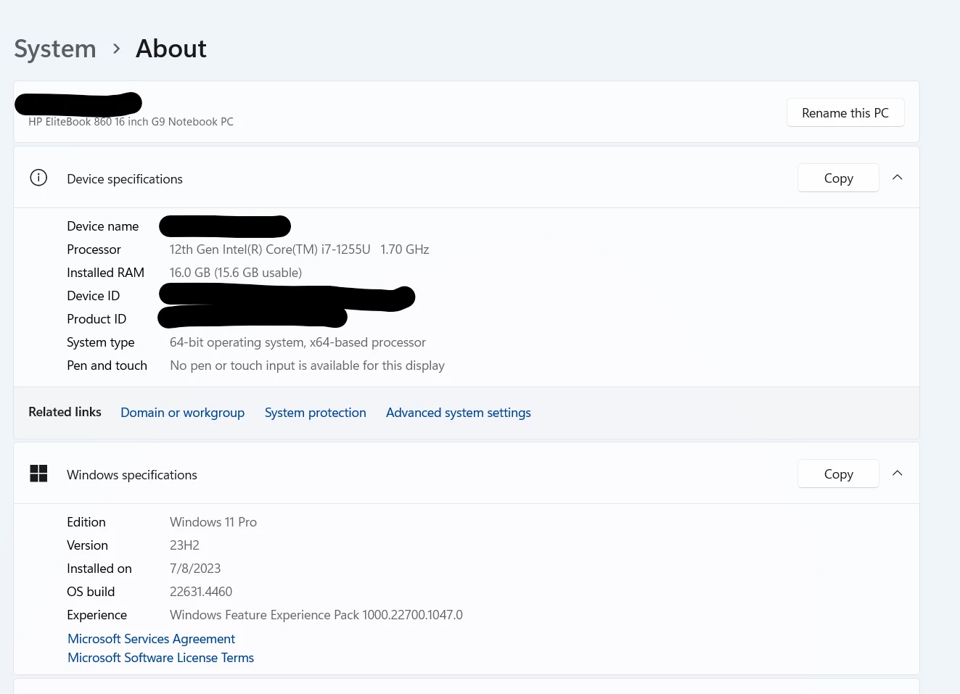Select the Windows 11 Pro edition value
The image size is (960, 694).
click(213, 522)
